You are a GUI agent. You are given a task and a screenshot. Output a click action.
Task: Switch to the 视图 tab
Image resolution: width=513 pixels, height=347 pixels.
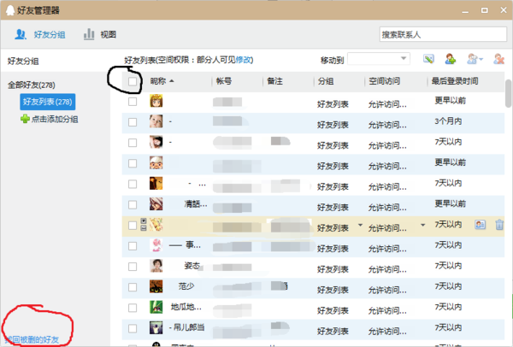click(100, 34)
